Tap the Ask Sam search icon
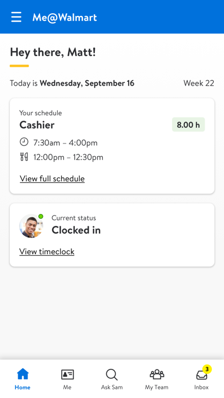Screen dimensions: 224x398 pos(112,375)
